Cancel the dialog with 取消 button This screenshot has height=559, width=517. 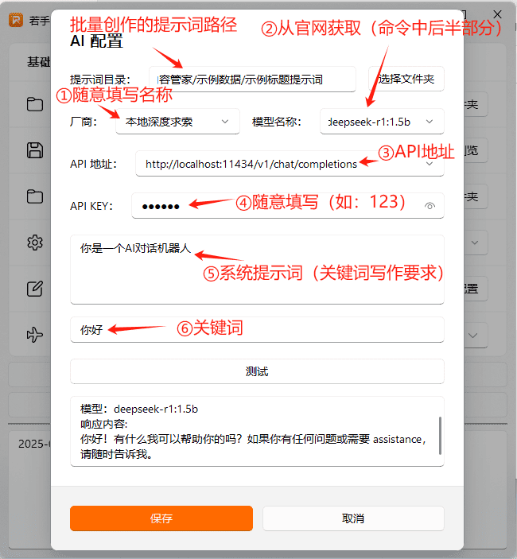pyautogui.click(x=353, y=518)
